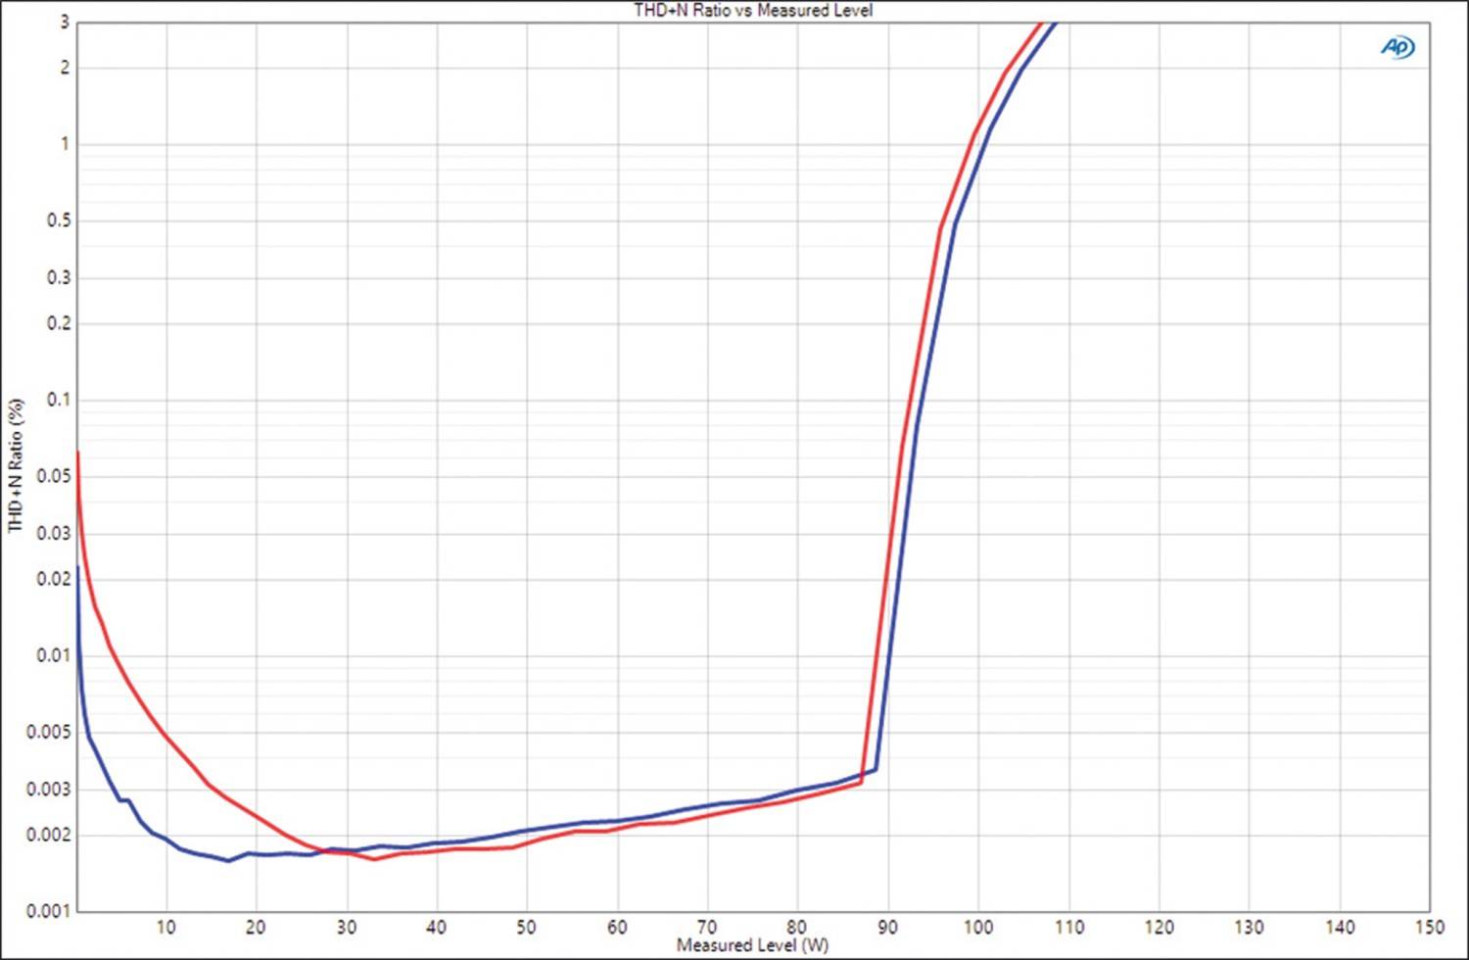Click the y-axis tick label '0.05'
This screenshot has height=960, width=1469.
tap(55, 476)
